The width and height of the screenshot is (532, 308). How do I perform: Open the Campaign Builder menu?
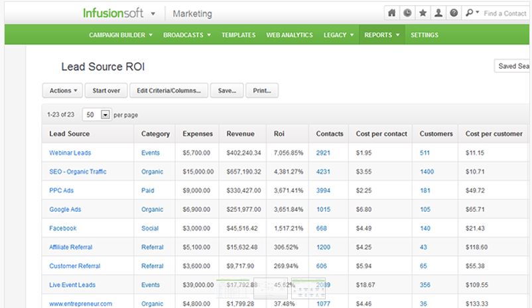pos(121,35)
